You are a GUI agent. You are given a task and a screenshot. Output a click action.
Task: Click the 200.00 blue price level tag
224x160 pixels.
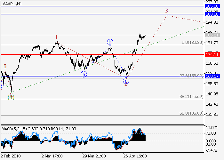212,14
